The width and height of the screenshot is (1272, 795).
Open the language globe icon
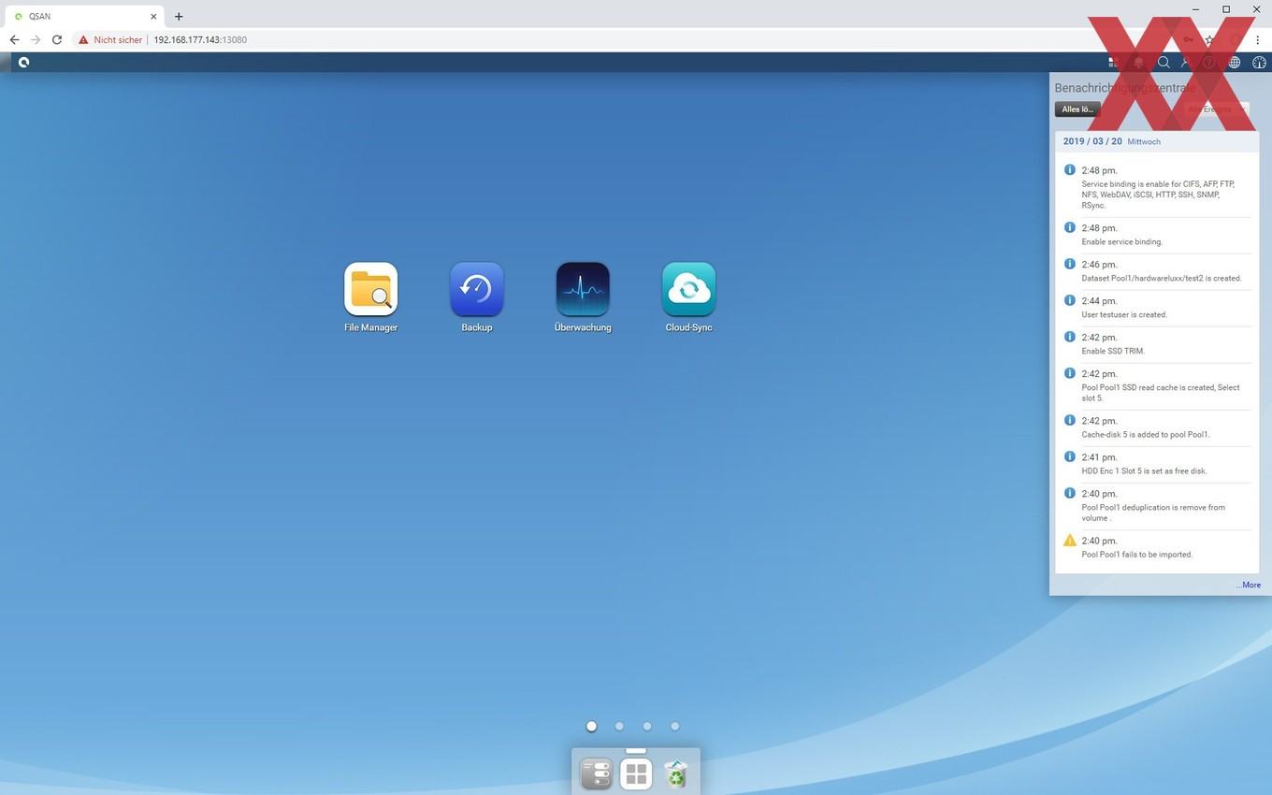(1235, 63)
